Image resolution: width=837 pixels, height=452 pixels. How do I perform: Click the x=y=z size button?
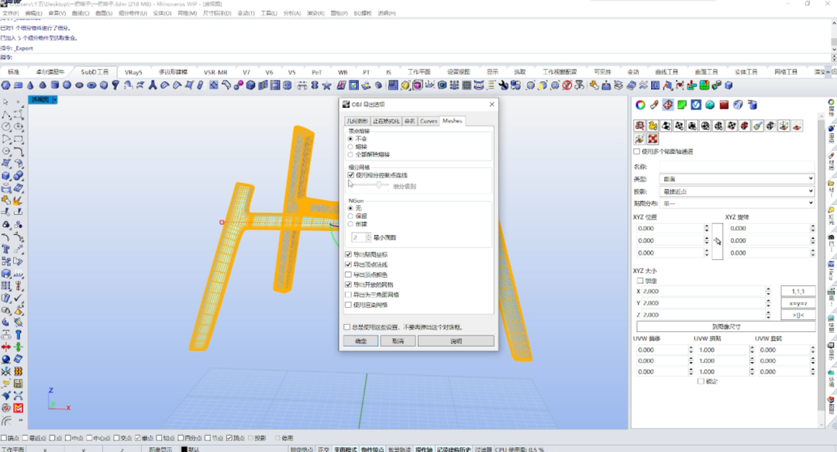click(798, 303)
